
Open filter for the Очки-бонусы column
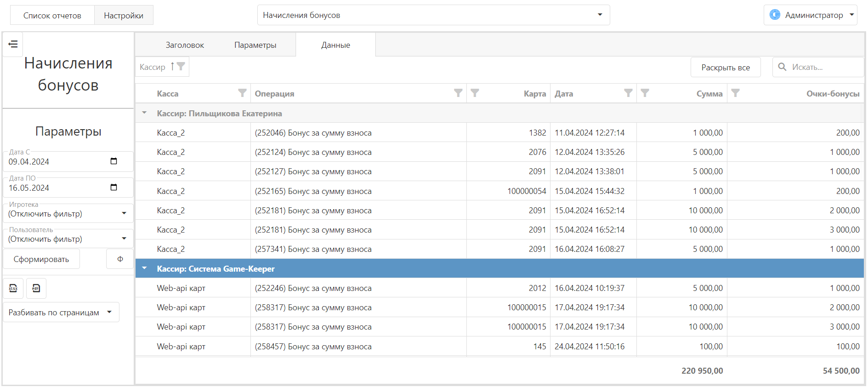point(736,93)
